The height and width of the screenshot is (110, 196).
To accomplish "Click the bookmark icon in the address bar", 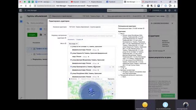I will [142, 6].
